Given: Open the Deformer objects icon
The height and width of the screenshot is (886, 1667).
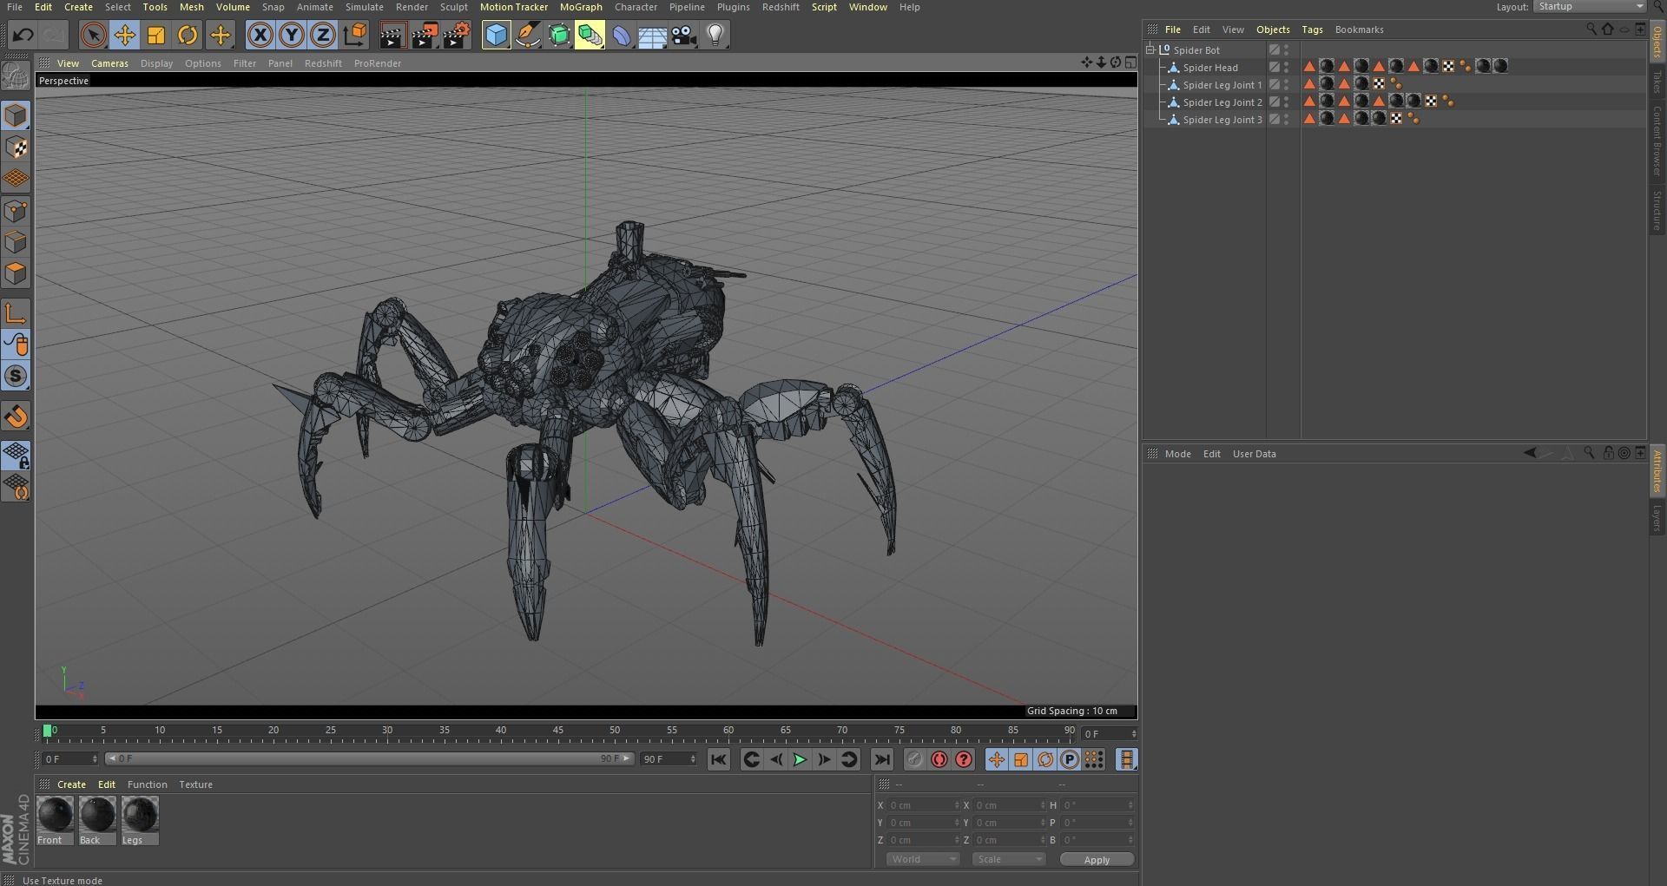Looking at the screenshot, I should pyautogui.click(x=622, y=36).
